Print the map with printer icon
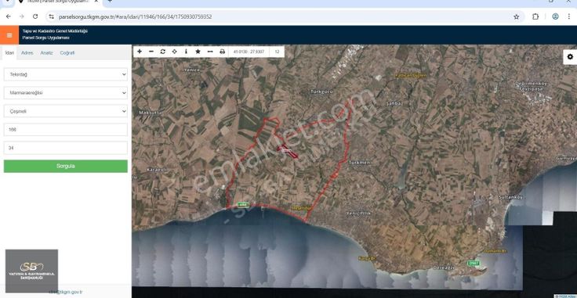This screenshot has height=298, width=577. point(223,52)
